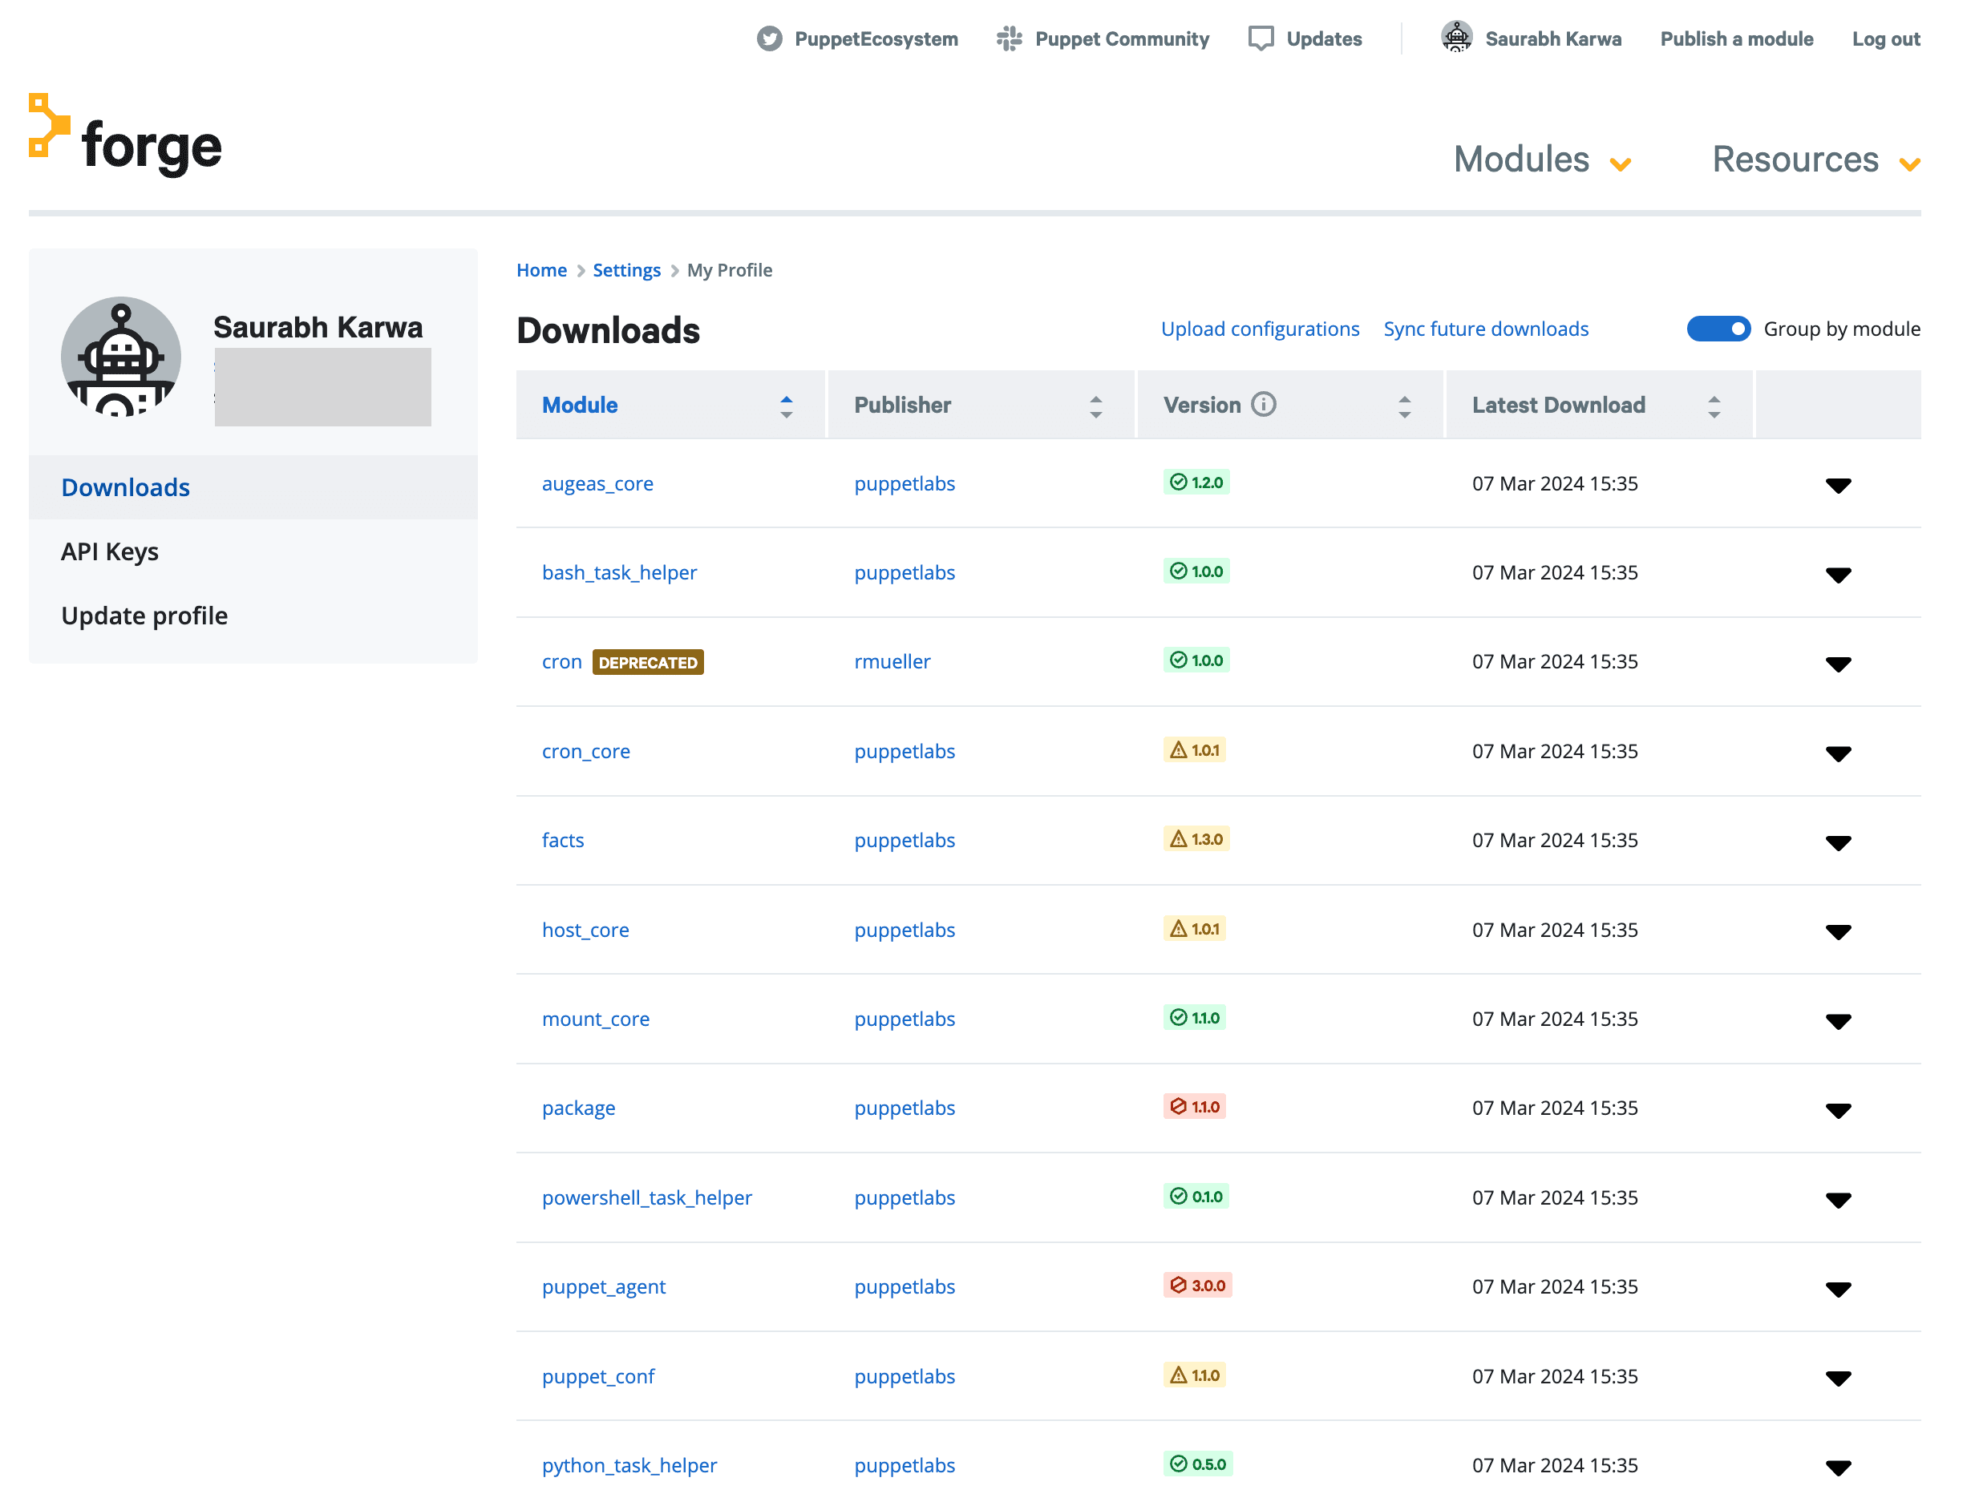
Task: Click the large robot profile avatar
Action: tap(122, 357)
